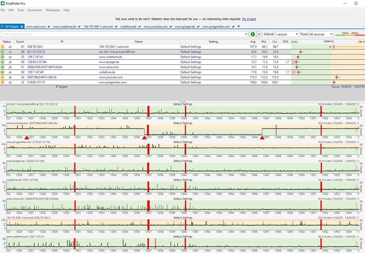This screenshot has height=253, width=365.
Task: Click the orange status dot for 208.78.164.1
Action: pos(2,47)
